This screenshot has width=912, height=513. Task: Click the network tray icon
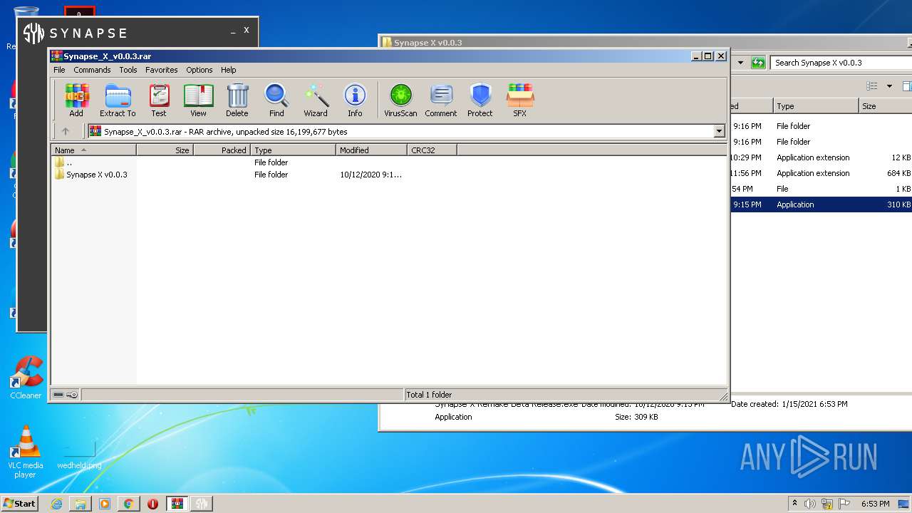827,504
